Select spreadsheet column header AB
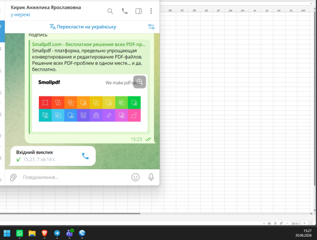317x240 pixels. tap(170, 10)
